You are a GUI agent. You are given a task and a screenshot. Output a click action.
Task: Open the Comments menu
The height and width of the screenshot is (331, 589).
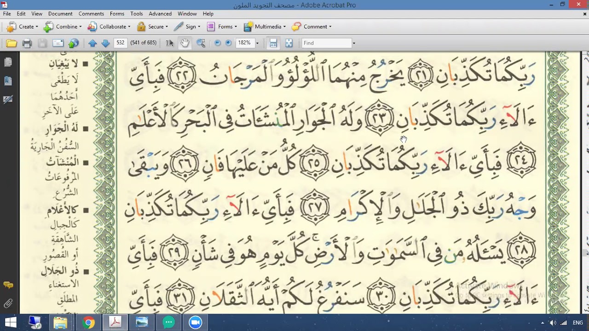(91, 14)
